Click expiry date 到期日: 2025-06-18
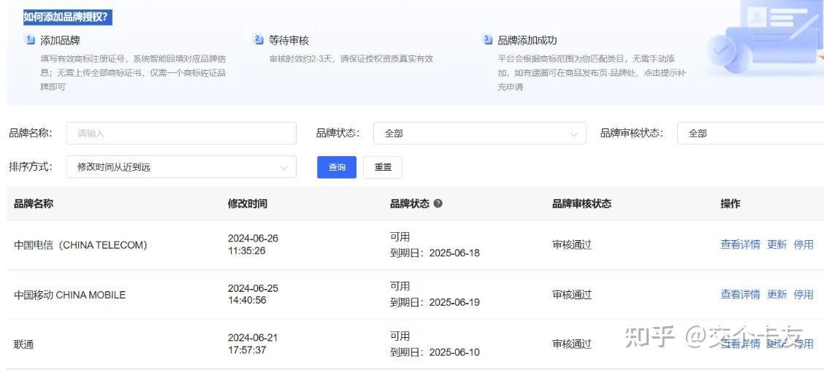 click(435, 253)
